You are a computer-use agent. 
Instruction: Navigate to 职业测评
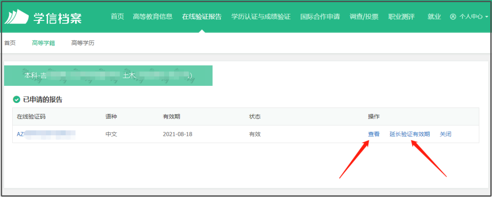401,17
